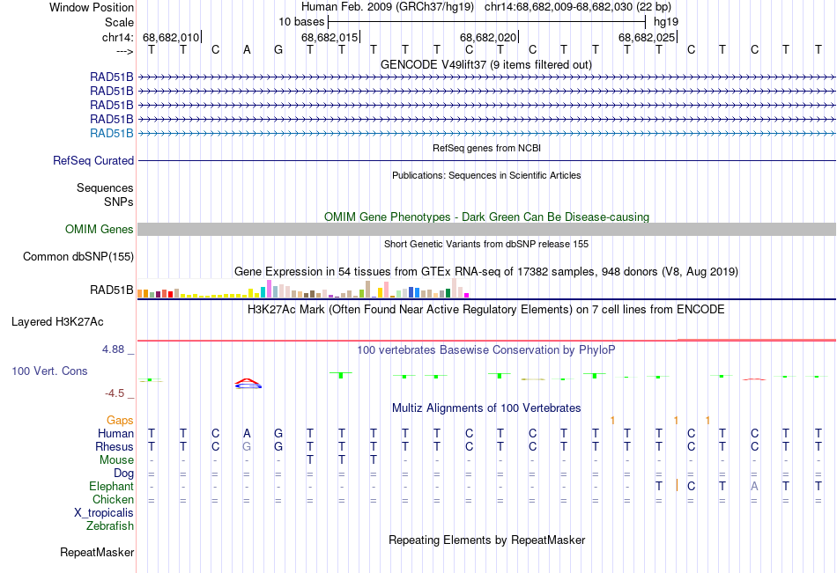The height and width of the screenshot is (573, 837).
Task: Click the Dog alignment row label
Action: (124, 474)
